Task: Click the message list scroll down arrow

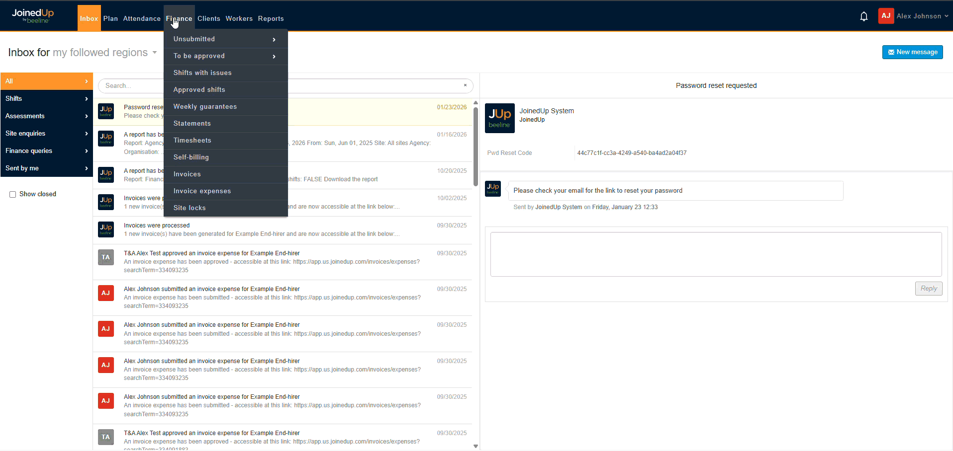Action: pyautogui.click(x=476, y=446)
